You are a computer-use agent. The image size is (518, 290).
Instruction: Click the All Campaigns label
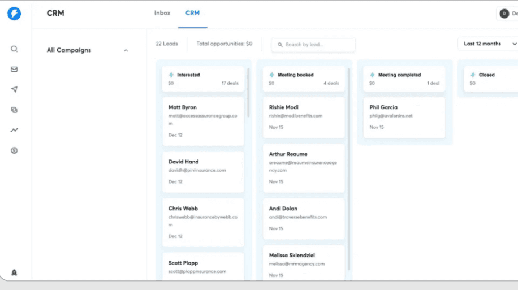point(69,50)
